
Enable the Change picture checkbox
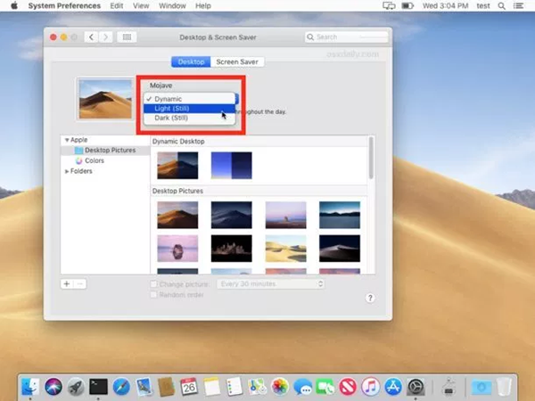153,284
